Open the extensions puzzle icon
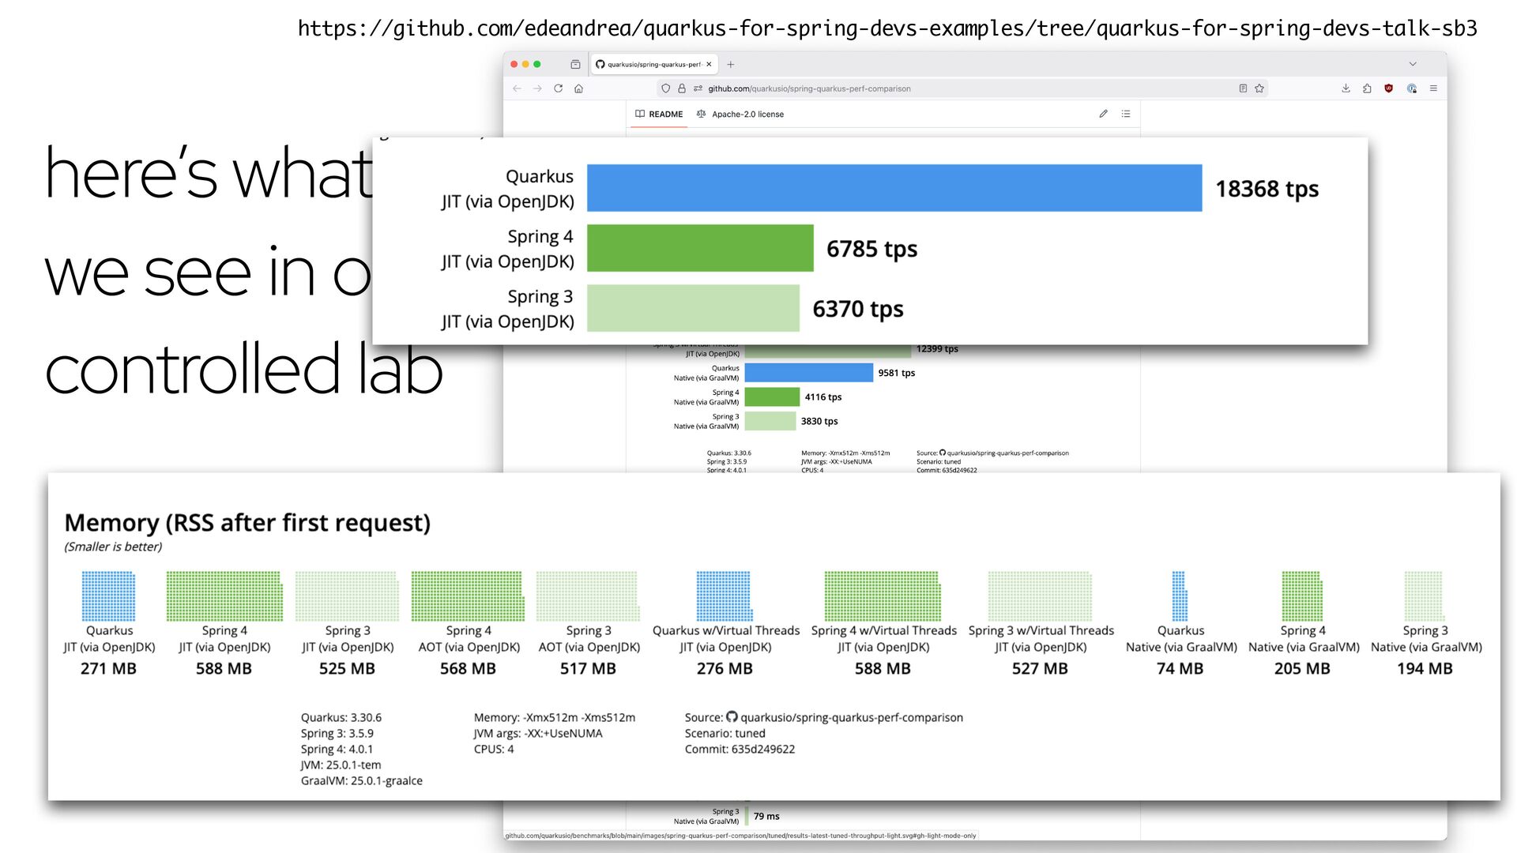This screenshot has width=1517, height=853. coord(1367,88)
